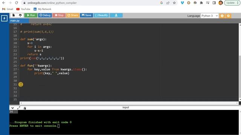
Task: Open the puzzle-piece extensions menu
Action: coord(201,3)
